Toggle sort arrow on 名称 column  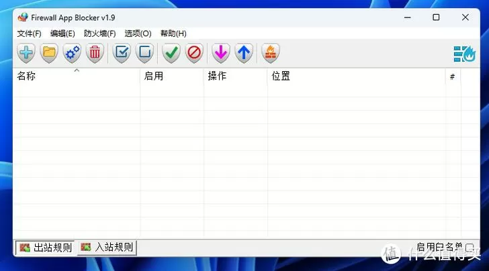click(77, 70)
